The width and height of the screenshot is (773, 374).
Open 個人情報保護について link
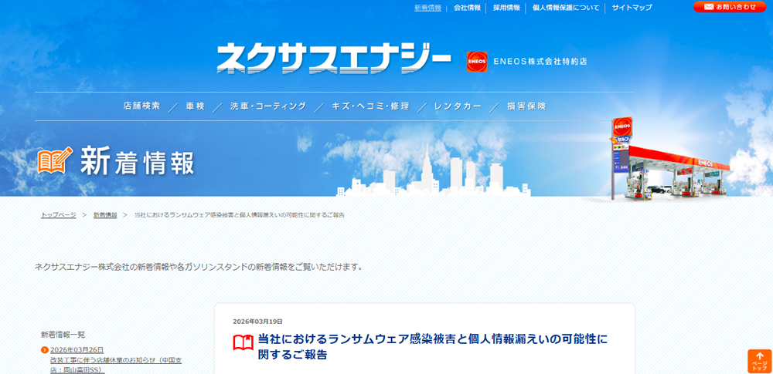(566, 8)
